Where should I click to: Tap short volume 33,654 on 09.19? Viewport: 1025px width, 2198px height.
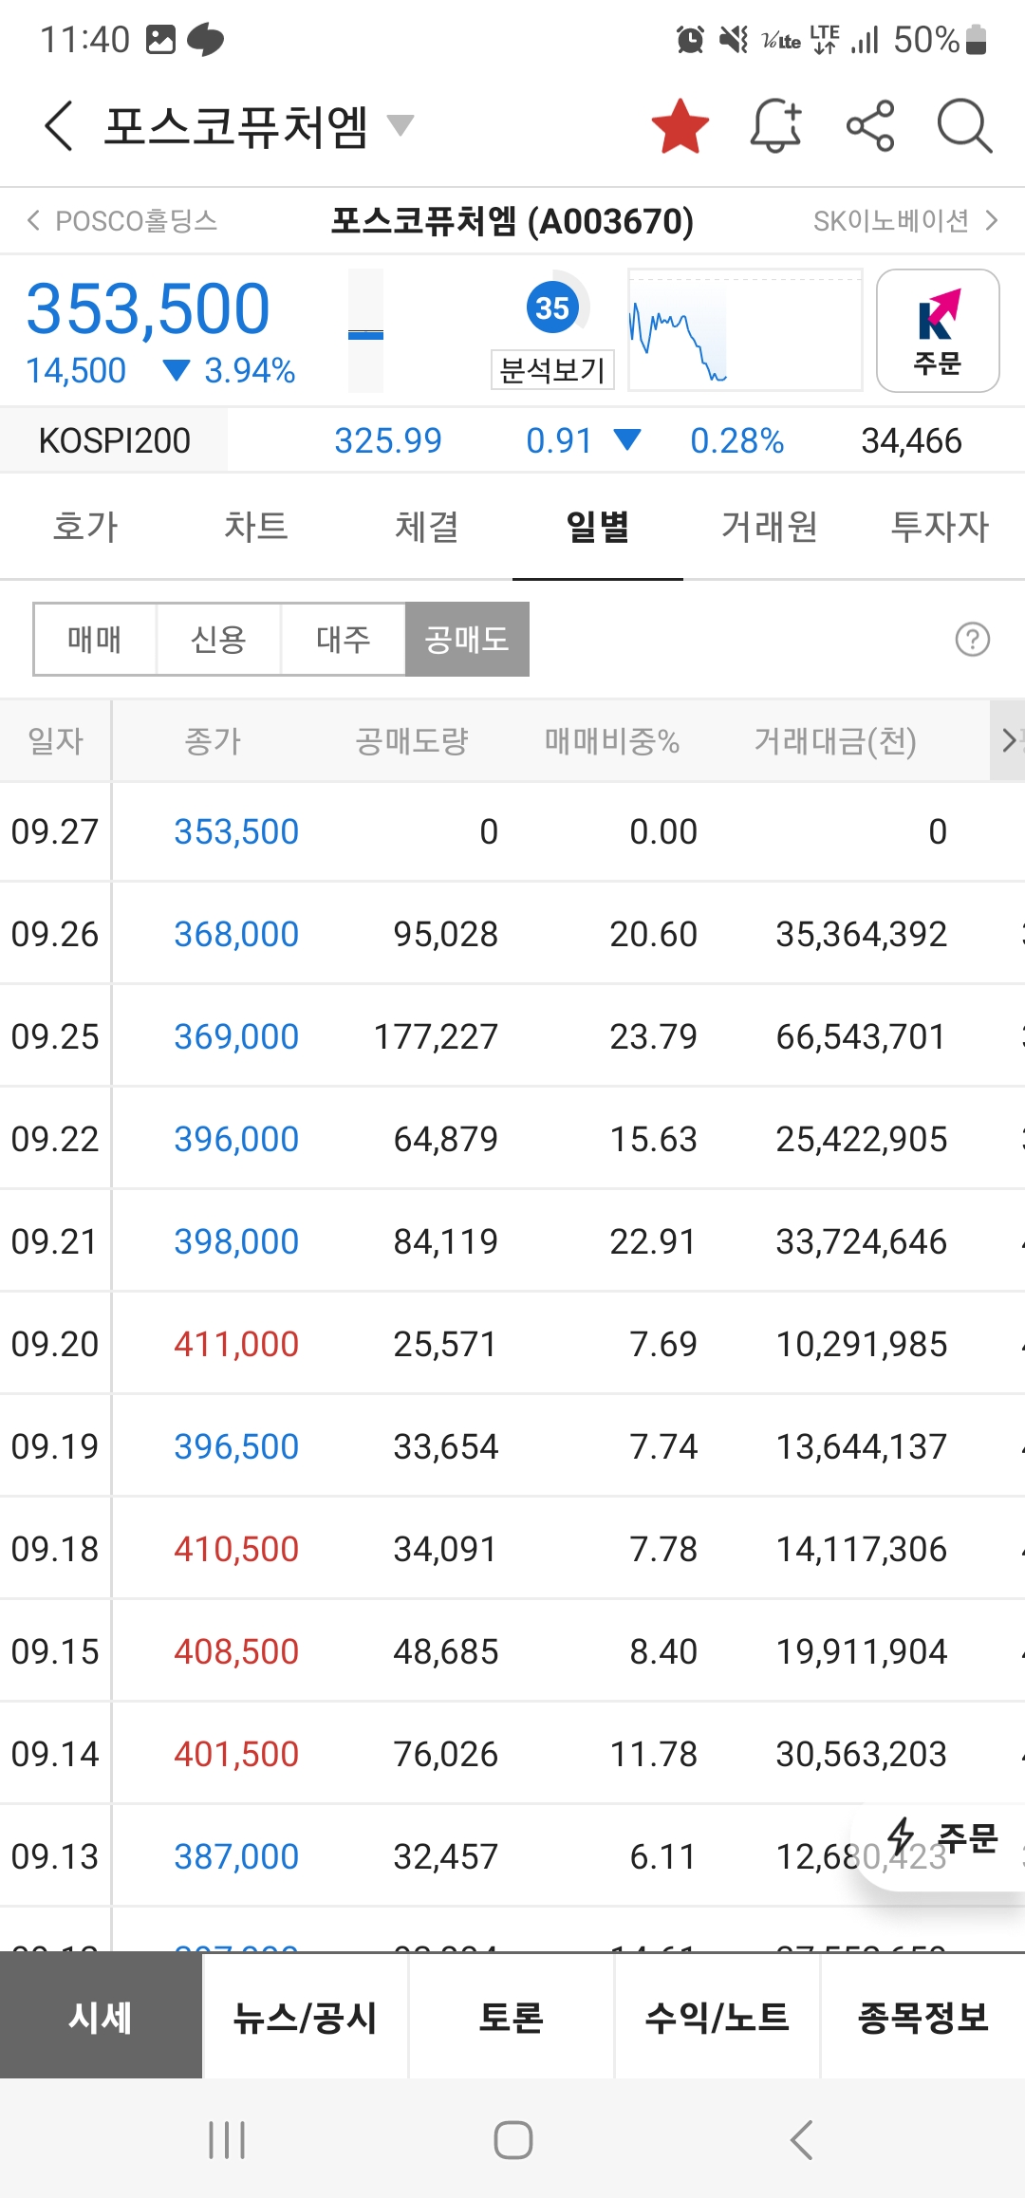[x=446, y=1446]
